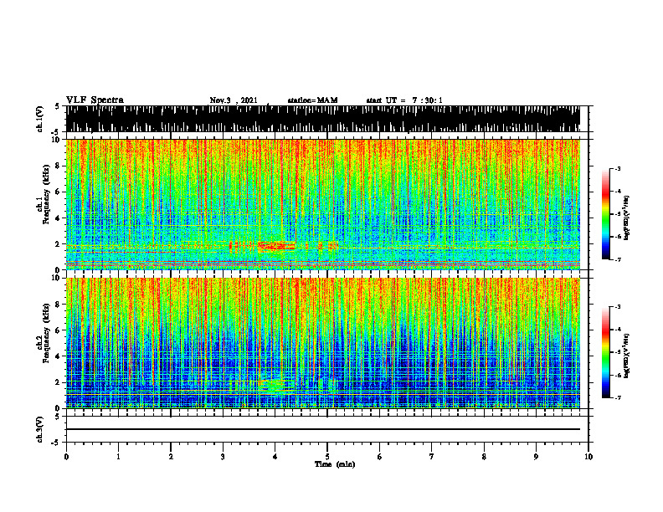Click the bright red 2 kHz burst in ch.1 spectrogram

276,246
